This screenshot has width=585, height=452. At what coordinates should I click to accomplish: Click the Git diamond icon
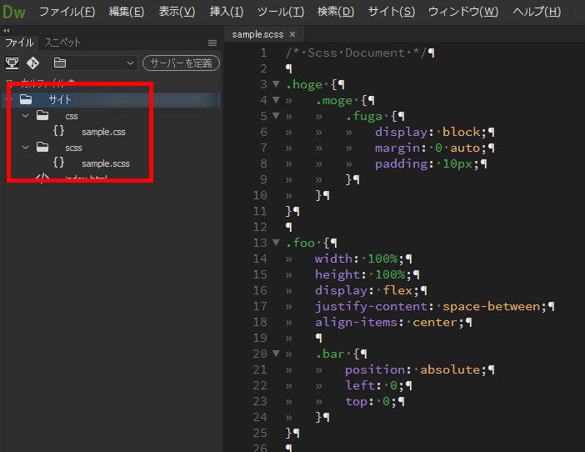point(32,63)
